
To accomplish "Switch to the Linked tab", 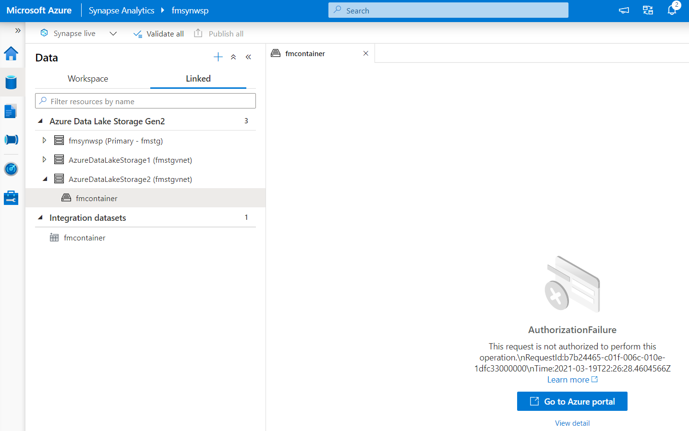I will [x=198, y=79].
